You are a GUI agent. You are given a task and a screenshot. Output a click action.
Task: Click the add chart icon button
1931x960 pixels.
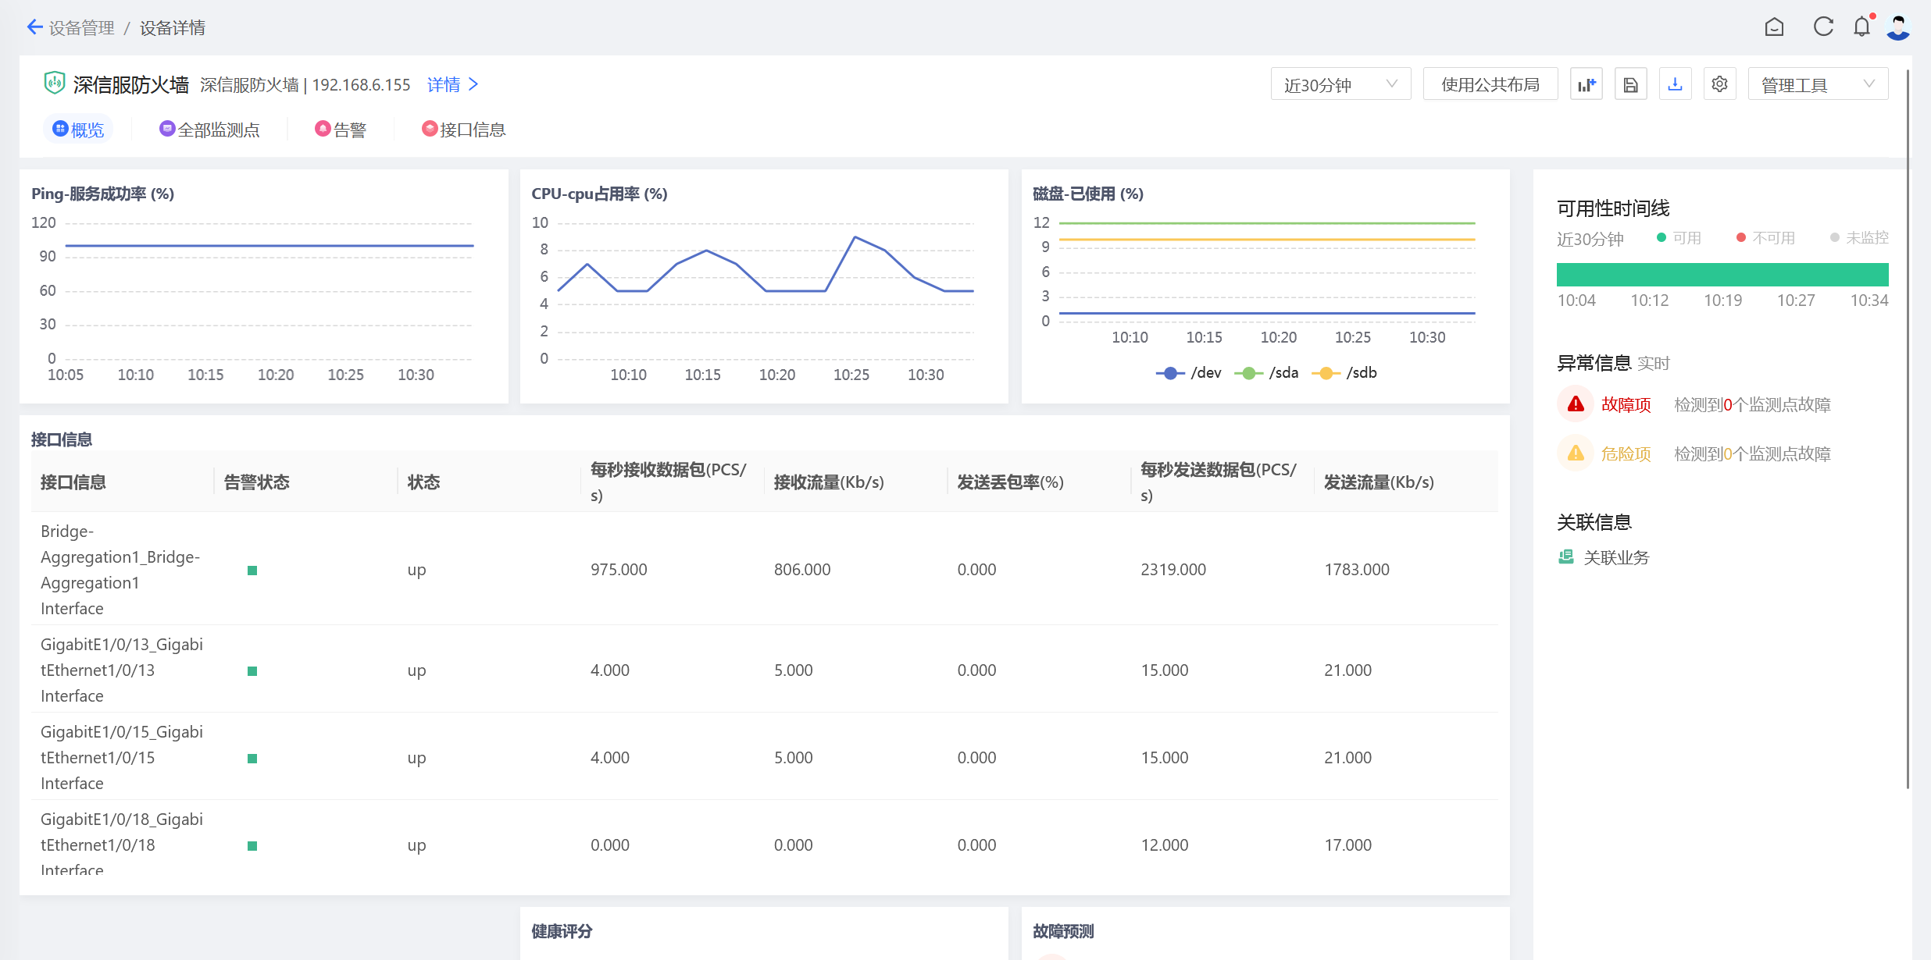tap(1586, 84)
